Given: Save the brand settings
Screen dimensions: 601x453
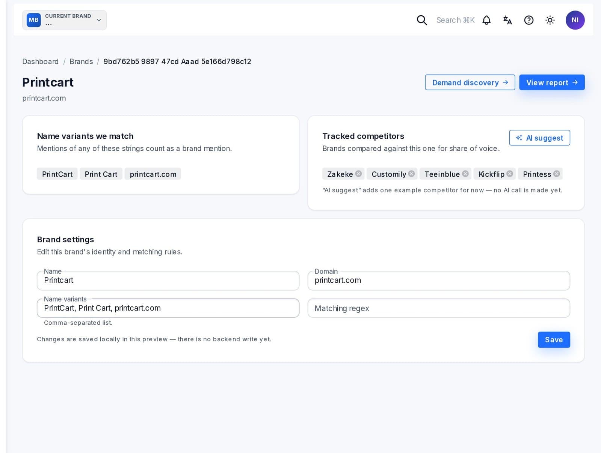Looking at the screenshot, I should pos(554,340).
